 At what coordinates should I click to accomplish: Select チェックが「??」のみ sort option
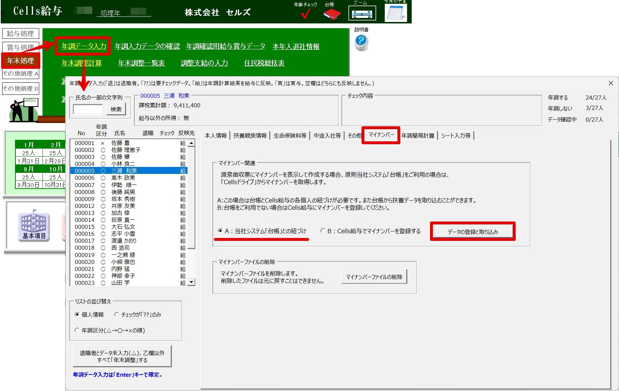116,314
